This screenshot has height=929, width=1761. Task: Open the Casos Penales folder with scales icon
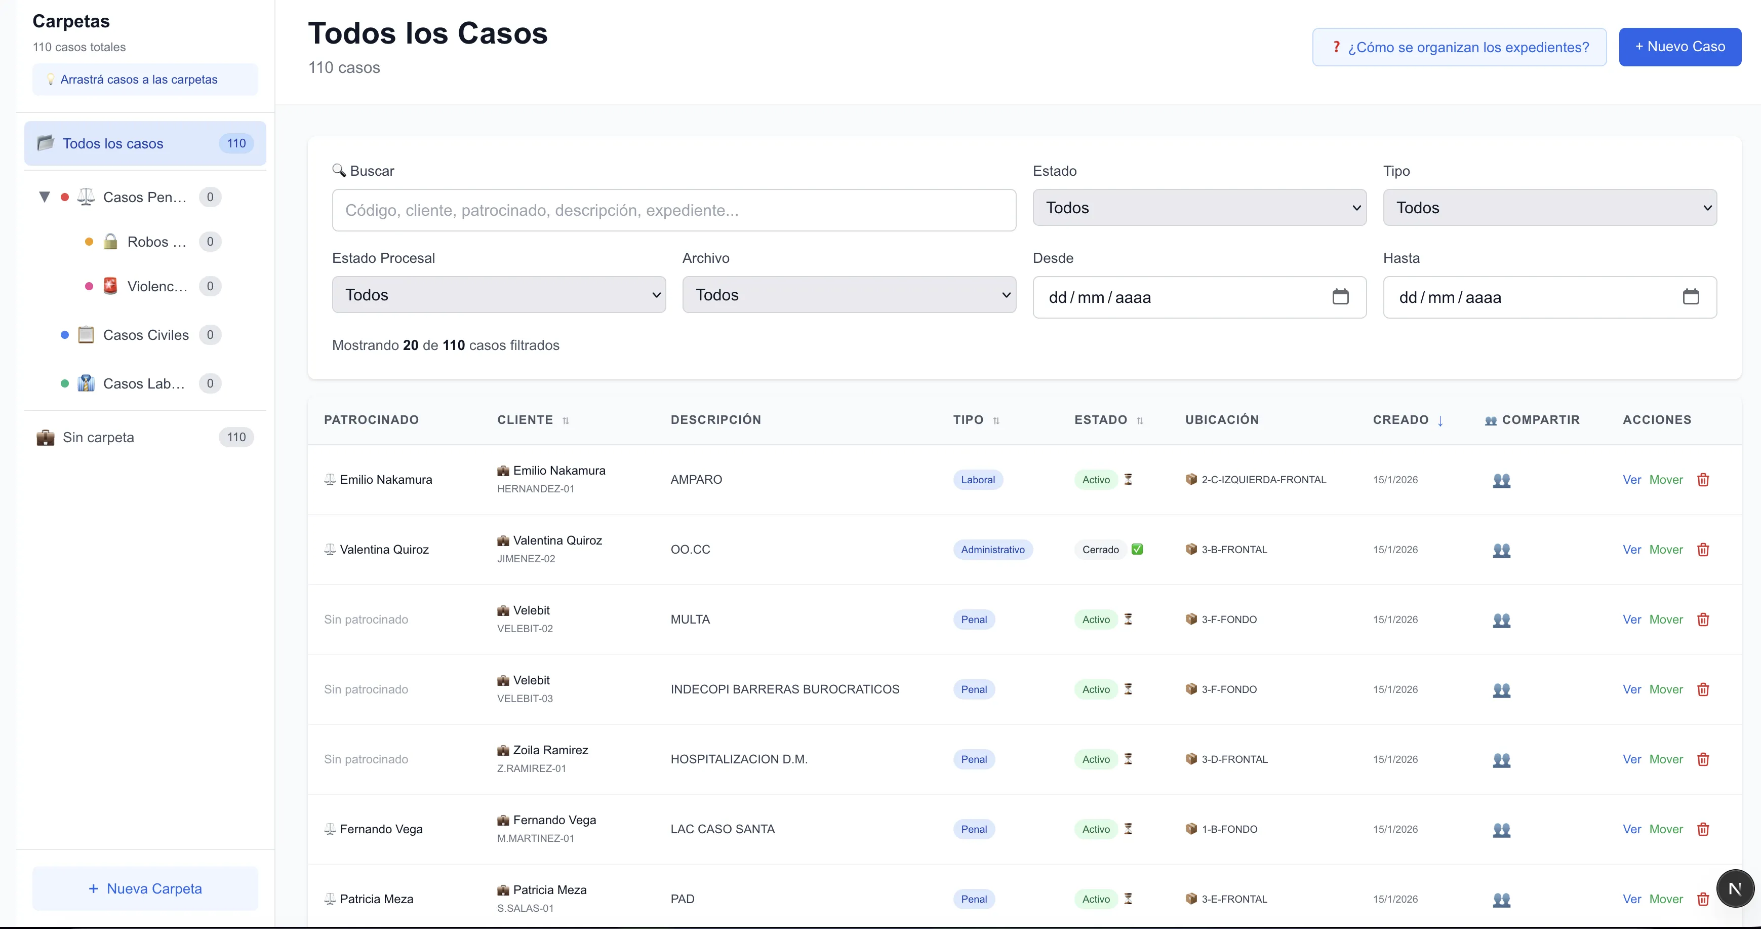coord(86,197)
